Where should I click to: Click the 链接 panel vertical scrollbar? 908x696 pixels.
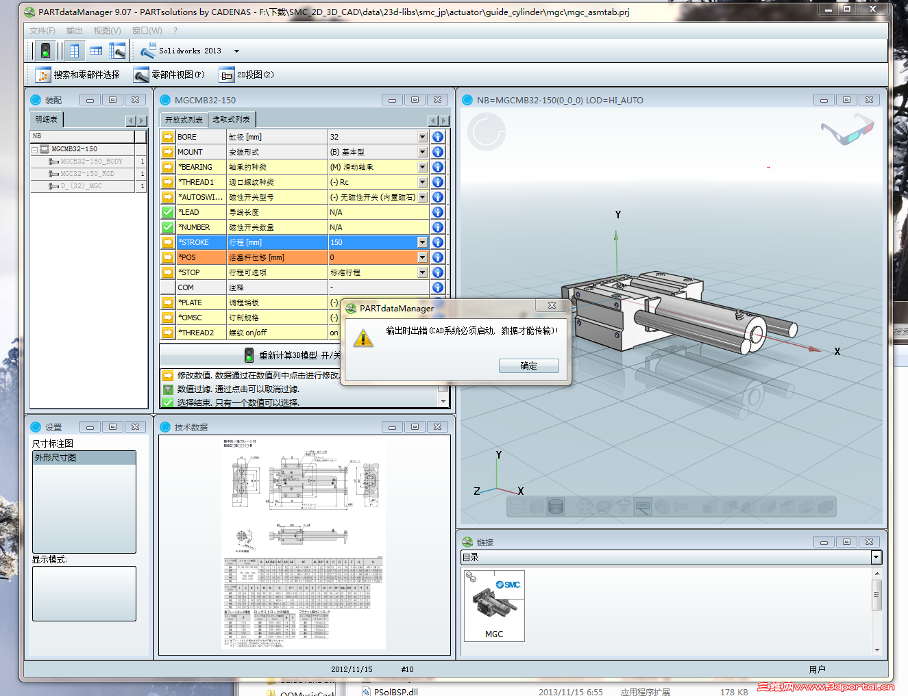[876, 611]
